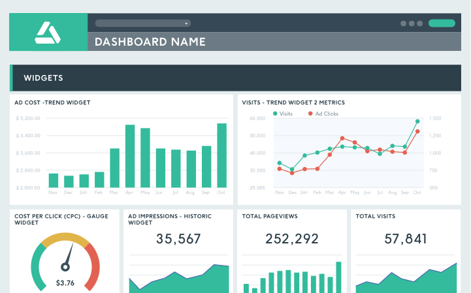471x293 pixels.
Task: Click the green pill button at top right
Action: [x=442, y=23]
